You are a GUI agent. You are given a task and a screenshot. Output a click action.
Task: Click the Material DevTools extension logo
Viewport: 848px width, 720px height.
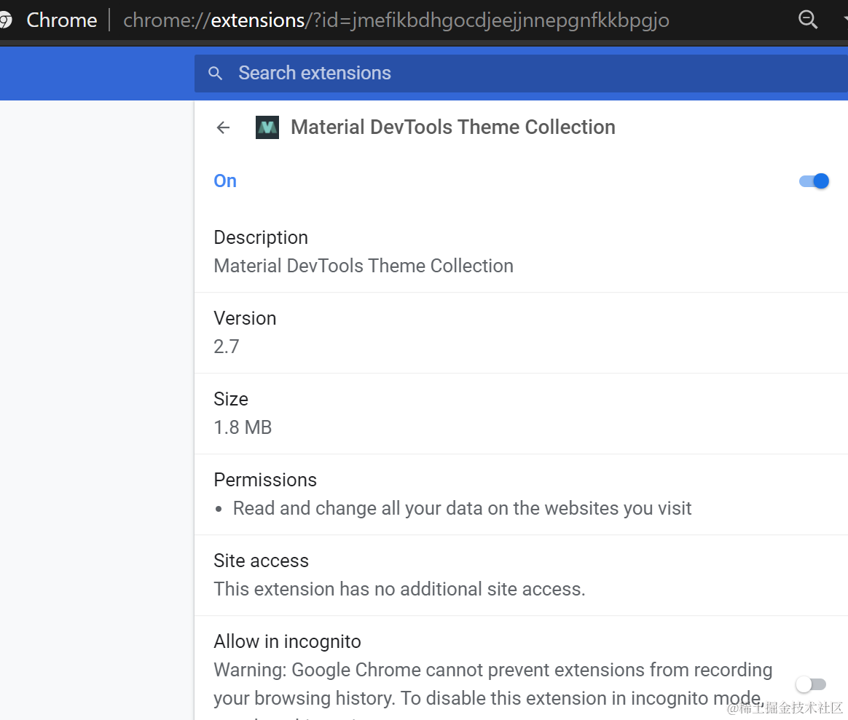(267, 127)
